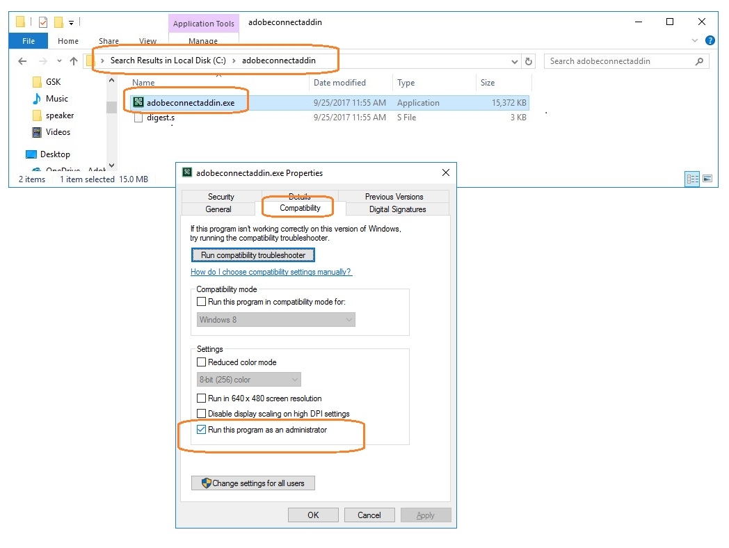Click the Cancel button

369,515
